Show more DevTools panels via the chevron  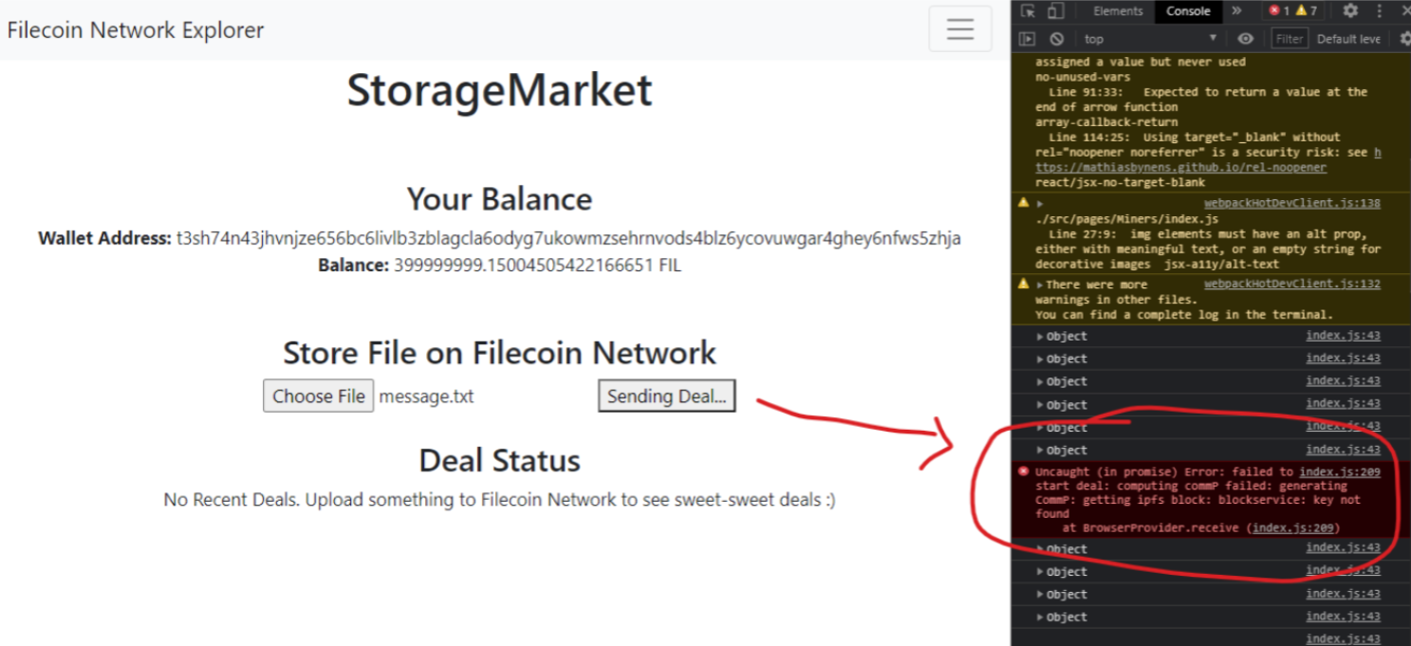pyautogui.click(x=1237, y=10)
